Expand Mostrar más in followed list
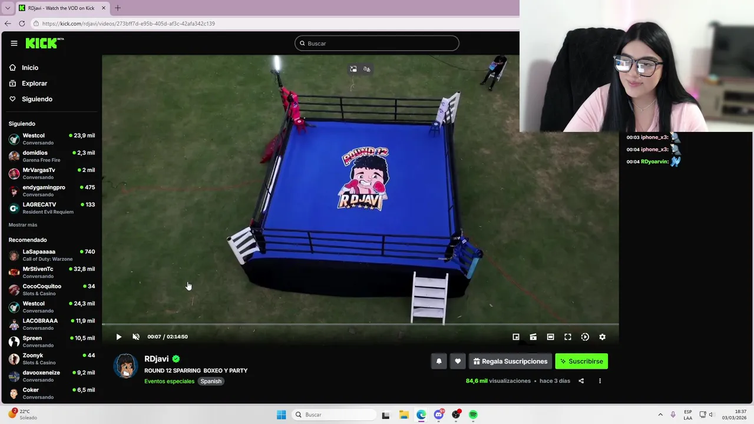This screenshot has height=424, width=754. [x=23, y=225]
